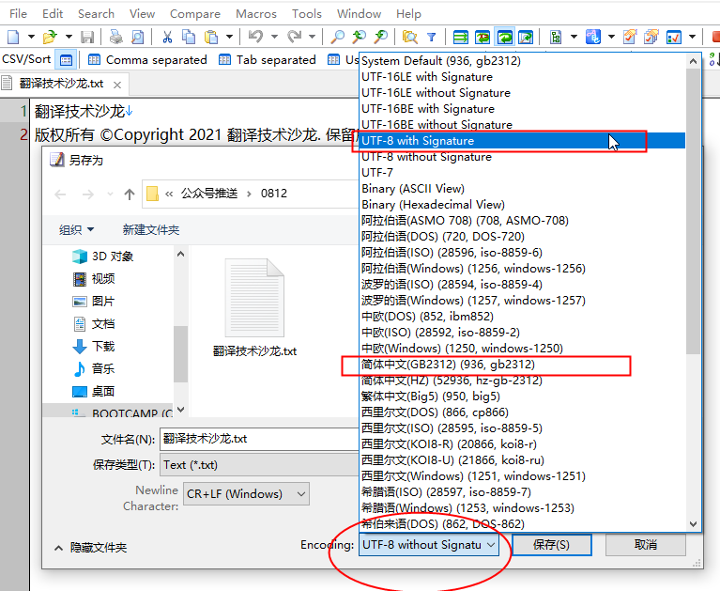Choose 繁体中文(Big5) (950, big5) encoding
The height and width of the screenshot is (591, 720).
(522, 397)
